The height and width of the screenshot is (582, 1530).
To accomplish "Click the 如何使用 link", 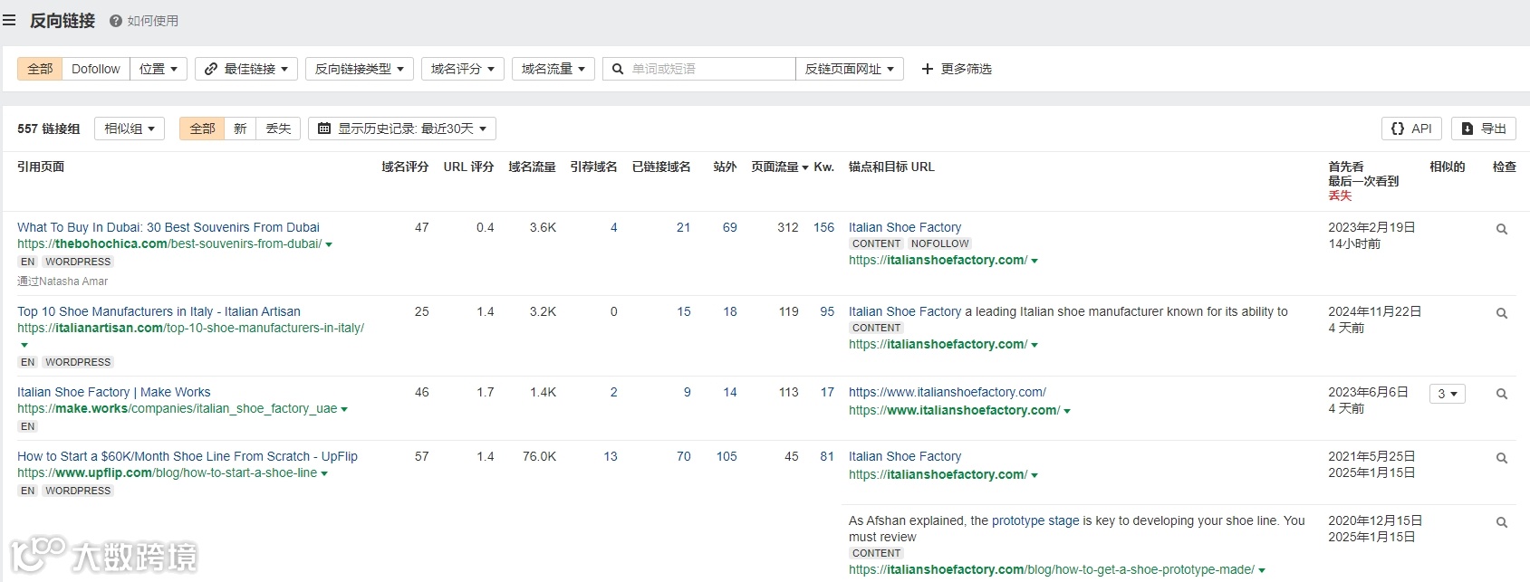I will 153,21.
